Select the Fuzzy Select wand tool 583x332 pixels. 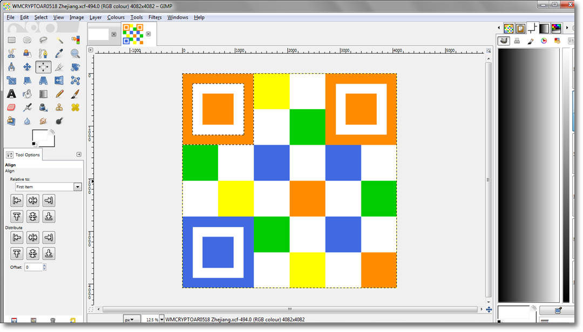59,40
